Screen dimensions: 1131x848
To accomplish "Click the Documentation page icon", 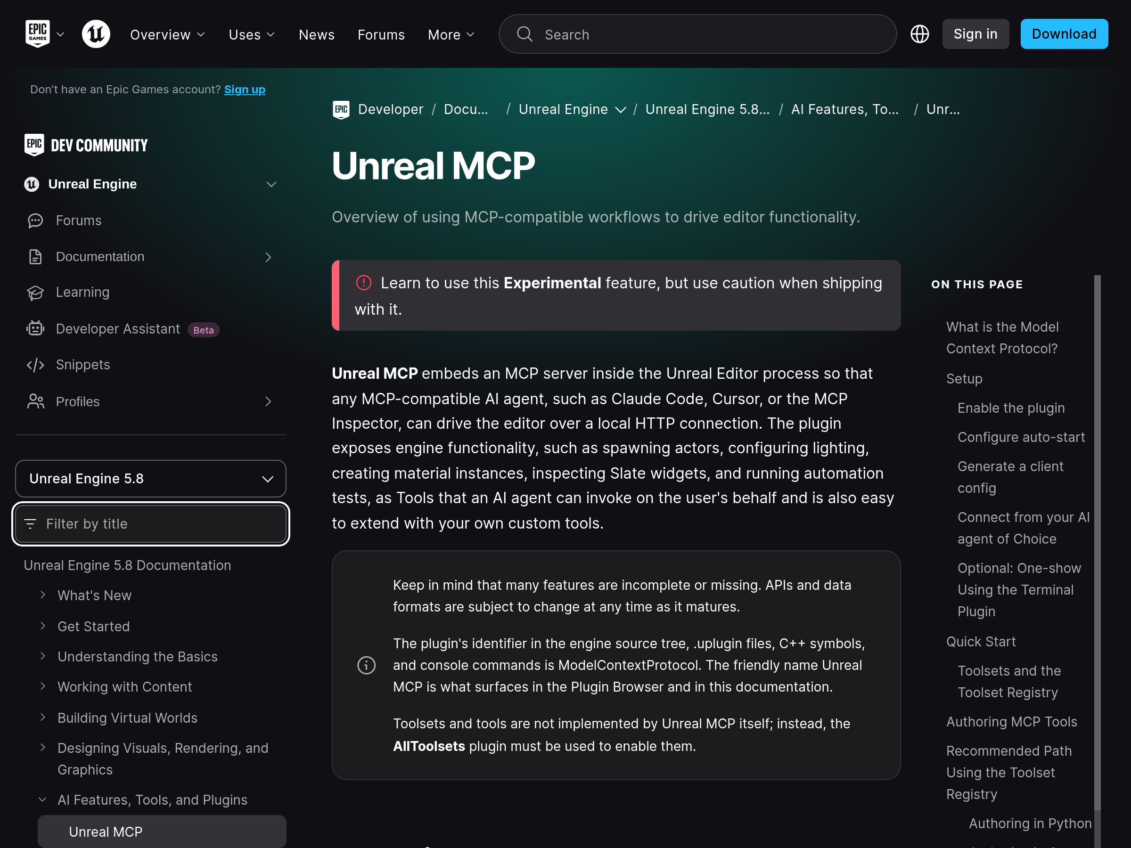I will 35,257.
